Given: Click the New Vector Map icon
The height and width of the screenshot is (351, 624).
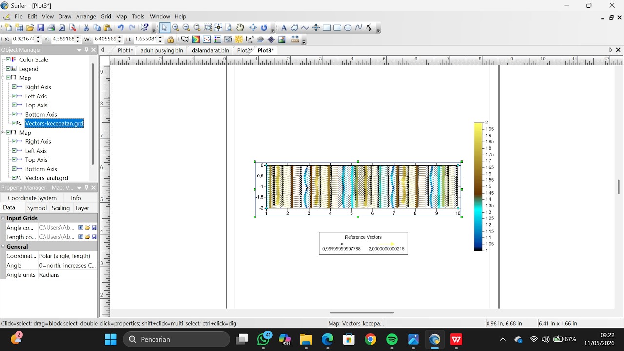Looking at the screenshot, I should pos(250,39).
